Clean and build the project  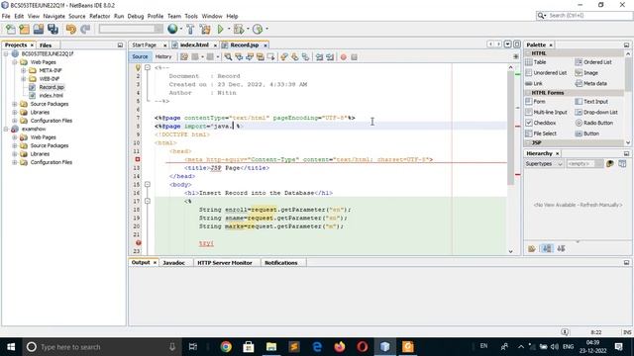pos(205,29)
